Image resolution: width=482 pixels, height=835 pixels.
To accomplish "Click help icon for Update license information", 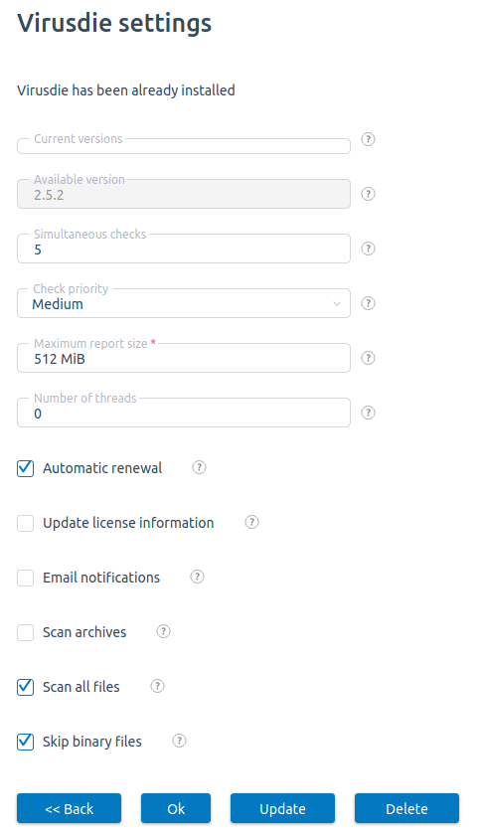I will pyautogui.click(x=251, y=522).
